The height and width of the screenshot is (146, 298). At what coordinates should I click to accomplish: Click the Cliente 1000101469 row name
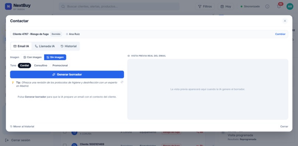(x=92, y=144)
